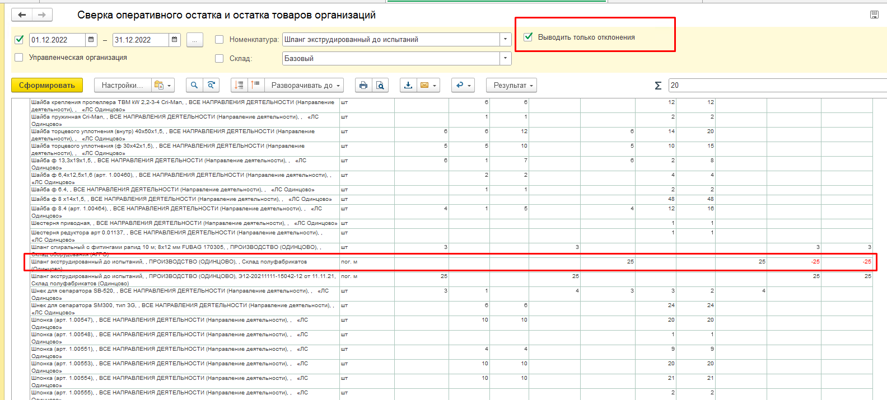The image size is (887, 400).
Task: Open dropdown arrow next to report variants icon
Action: tap(169, 85)
